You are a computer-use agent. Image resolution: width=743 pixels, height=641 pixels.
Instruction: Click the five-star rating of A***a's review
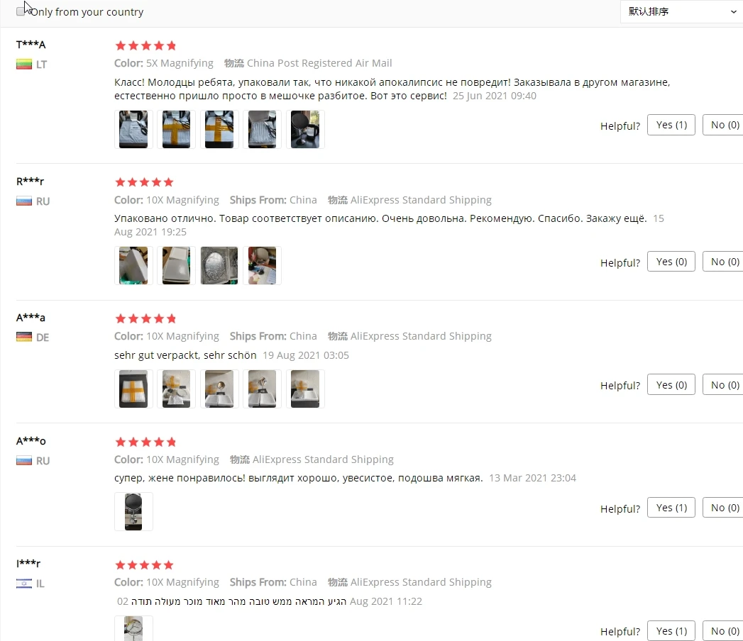(145, 318)
